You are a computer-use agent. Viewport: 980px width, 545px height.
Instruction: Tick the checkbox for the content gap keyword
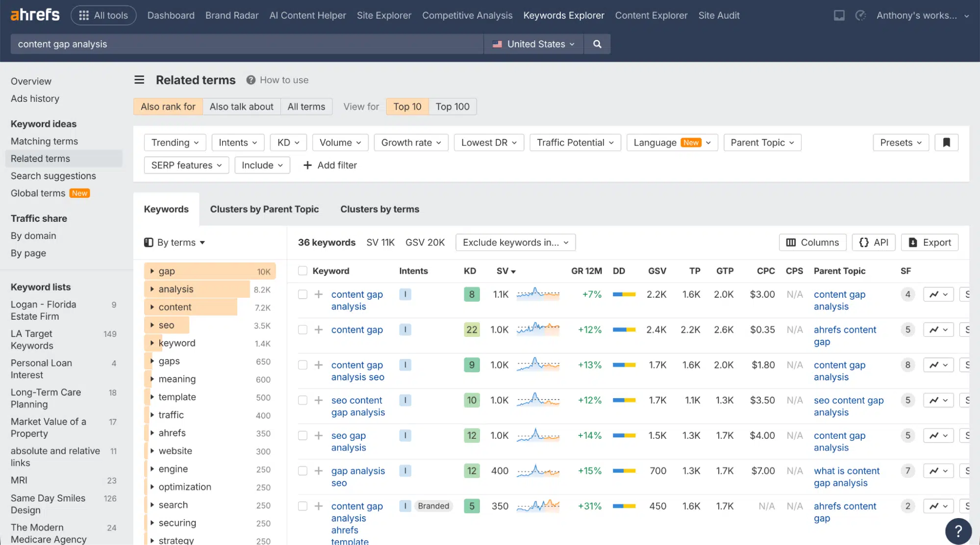[302, 330]
